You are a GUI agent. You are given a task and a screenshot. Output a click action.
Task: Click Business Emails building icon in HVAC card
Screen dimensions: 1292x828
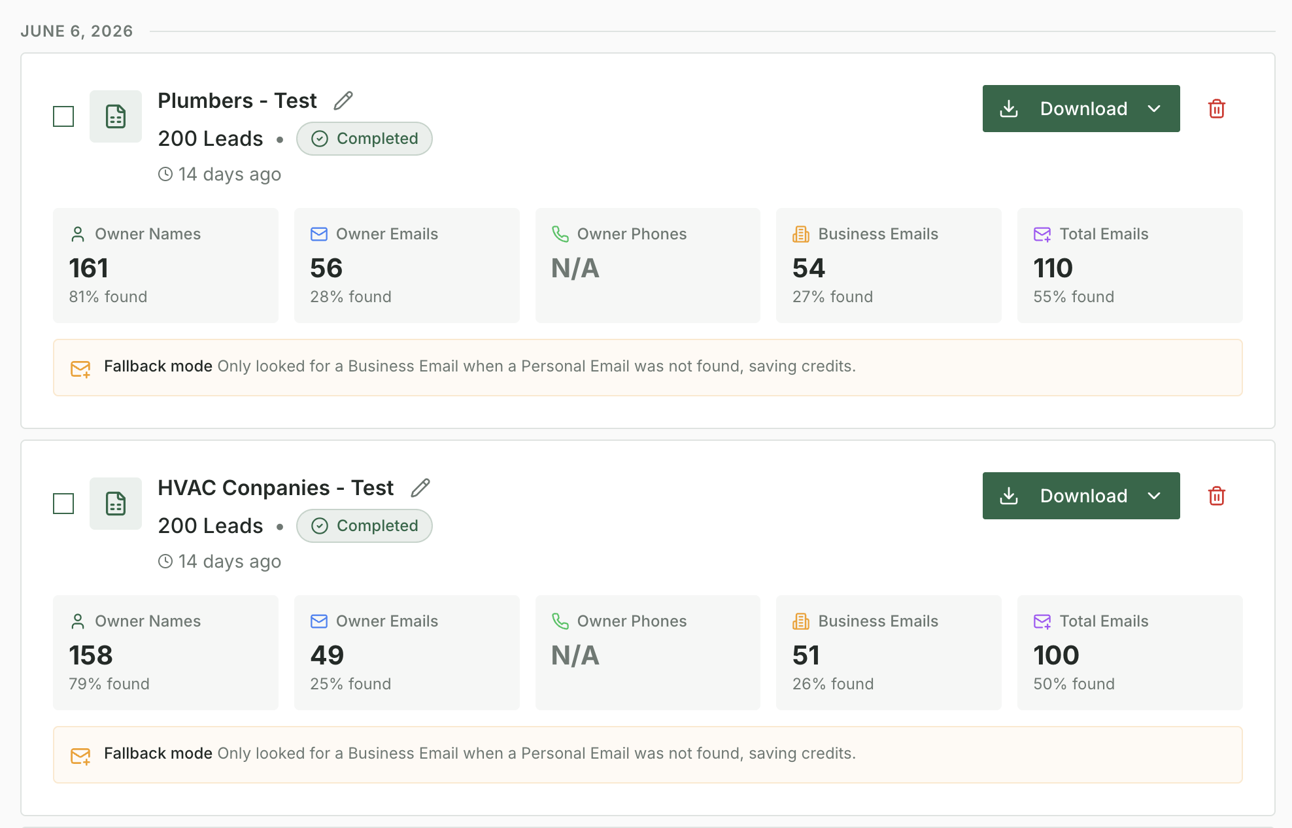tap(801, 621)
